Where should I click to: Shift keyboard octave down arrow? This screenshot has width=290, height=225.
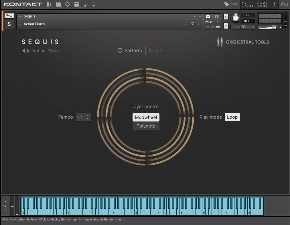(5, 210)
